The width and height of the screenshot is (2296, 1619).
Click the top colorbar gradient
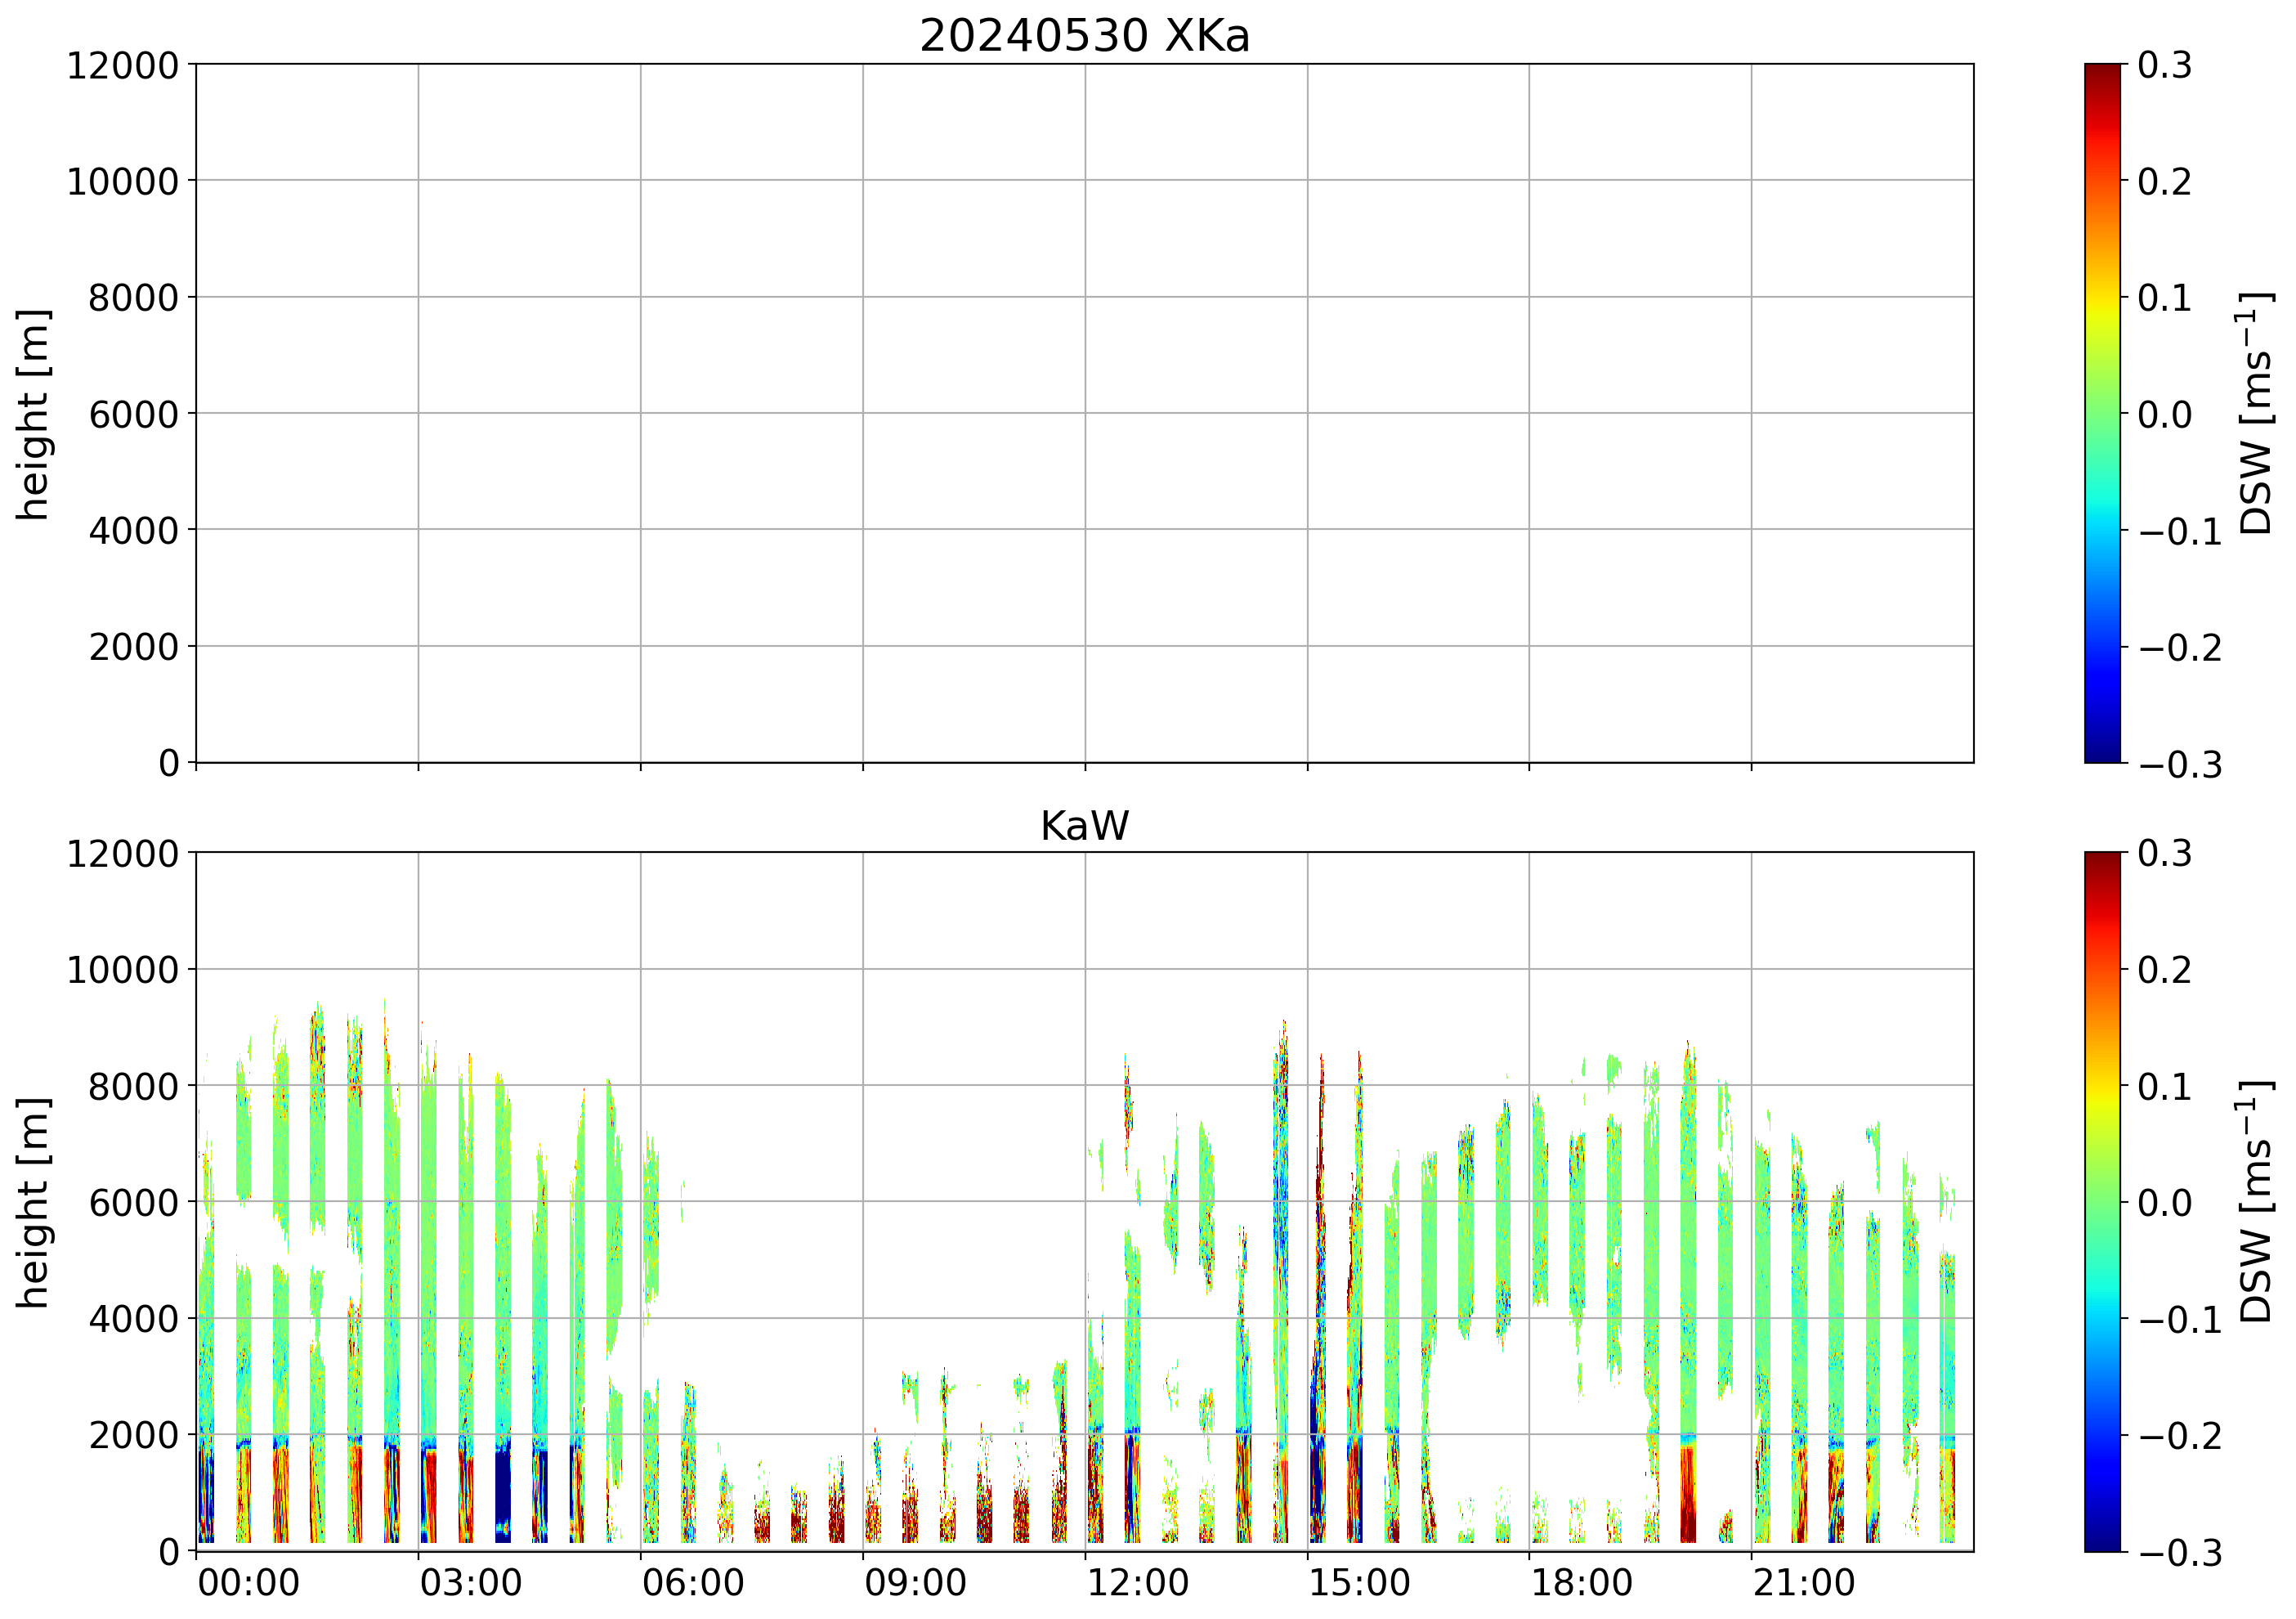click(x=2102, y=412)
